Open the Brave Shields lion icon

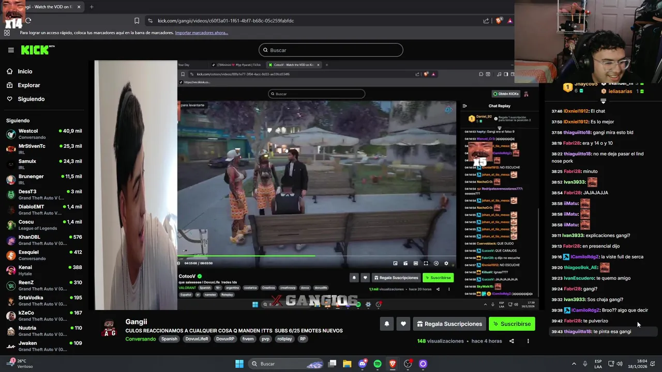[499, 21]
